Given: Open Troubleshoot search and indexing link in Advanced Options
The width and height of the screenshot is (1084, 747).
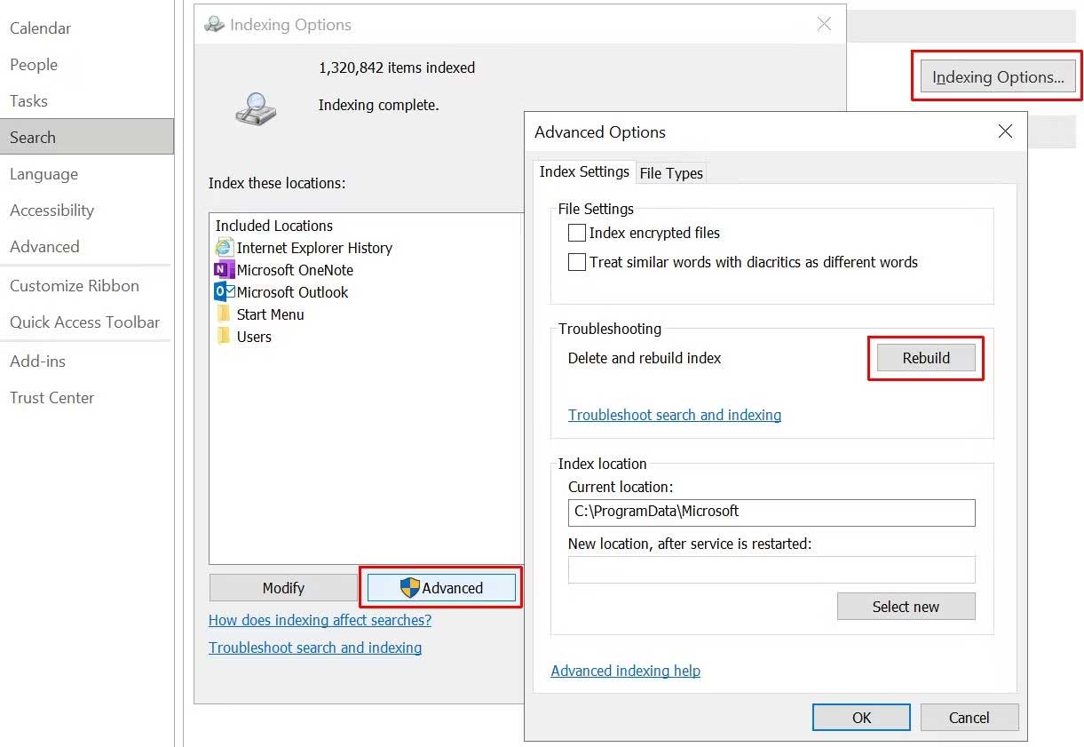Looking at the screenshot, I should [675, 415].
